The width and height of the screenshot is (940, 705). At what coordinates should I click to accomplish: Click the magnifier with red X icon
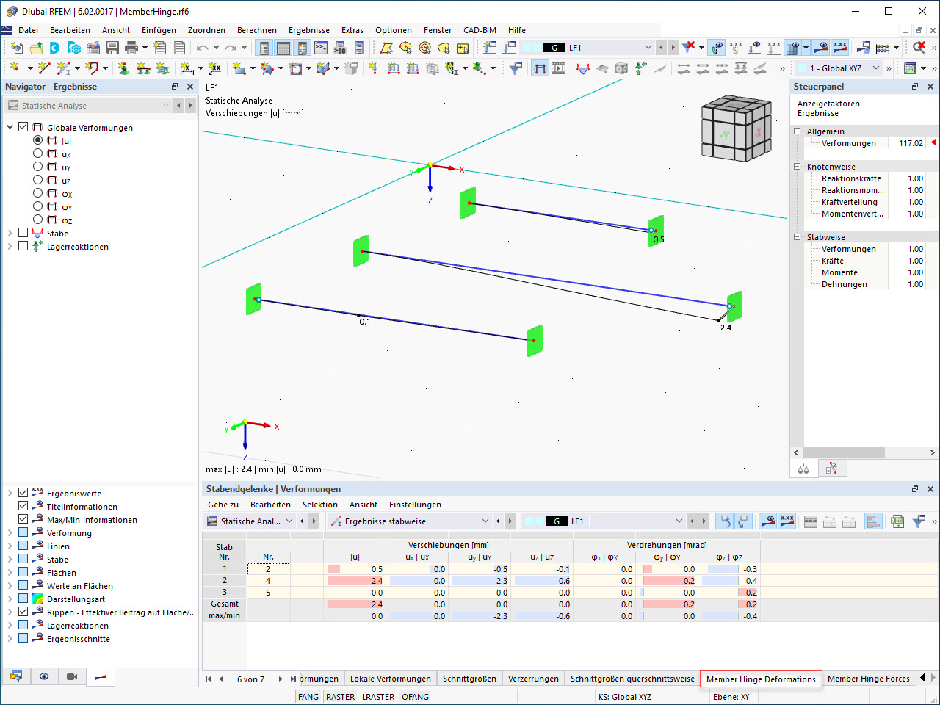click(x=919, y=48)
